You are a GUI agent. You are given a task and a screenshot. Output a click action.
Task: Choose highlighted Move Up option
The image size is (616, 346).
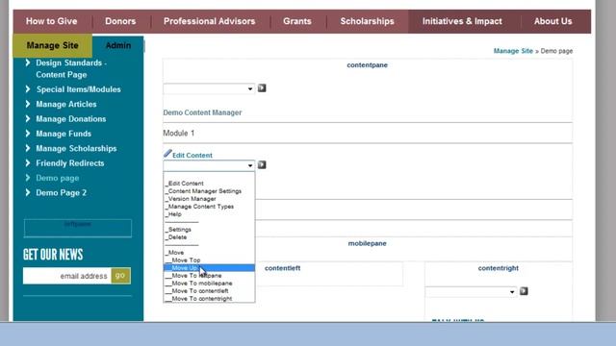click(209, 268)
